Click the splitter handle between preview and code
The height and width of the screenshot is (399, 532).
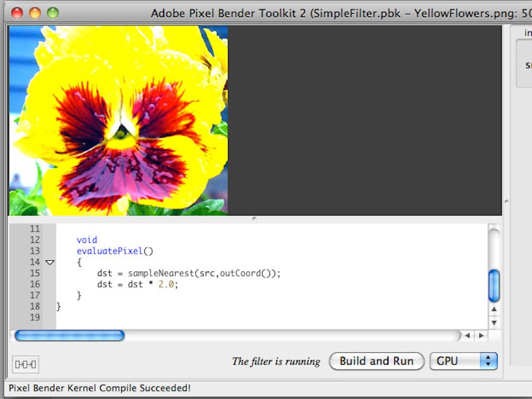coord(255,218)
